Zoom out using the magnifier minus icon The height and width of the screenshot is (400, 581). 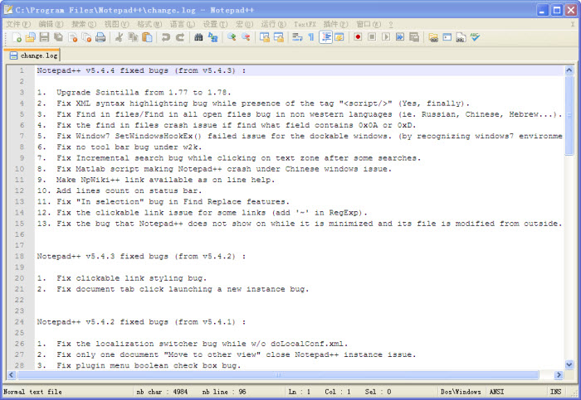(246, 37)
